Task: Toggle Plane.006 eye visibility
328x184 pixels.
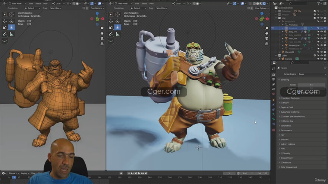Action: (x=322, y=52)
